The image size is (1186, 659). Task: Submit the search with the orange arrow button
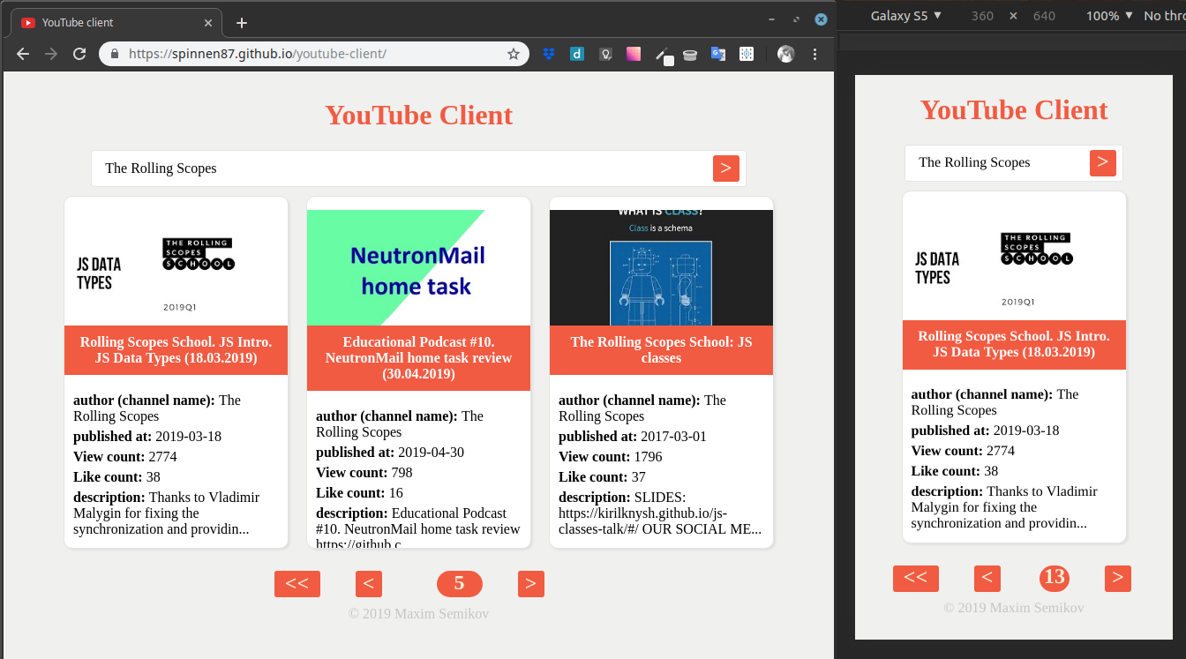point(725,168)
